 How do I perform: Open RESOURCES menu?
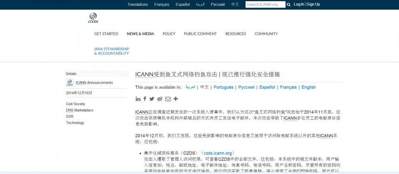coord(236,34)
